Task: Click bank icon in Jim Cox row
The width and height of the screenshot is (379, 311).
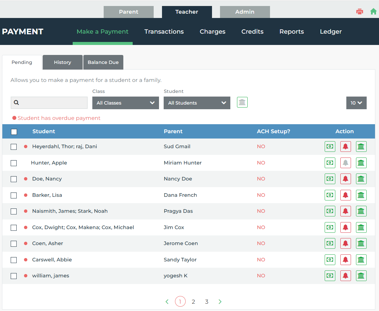Action: click(x=361, y=227)
